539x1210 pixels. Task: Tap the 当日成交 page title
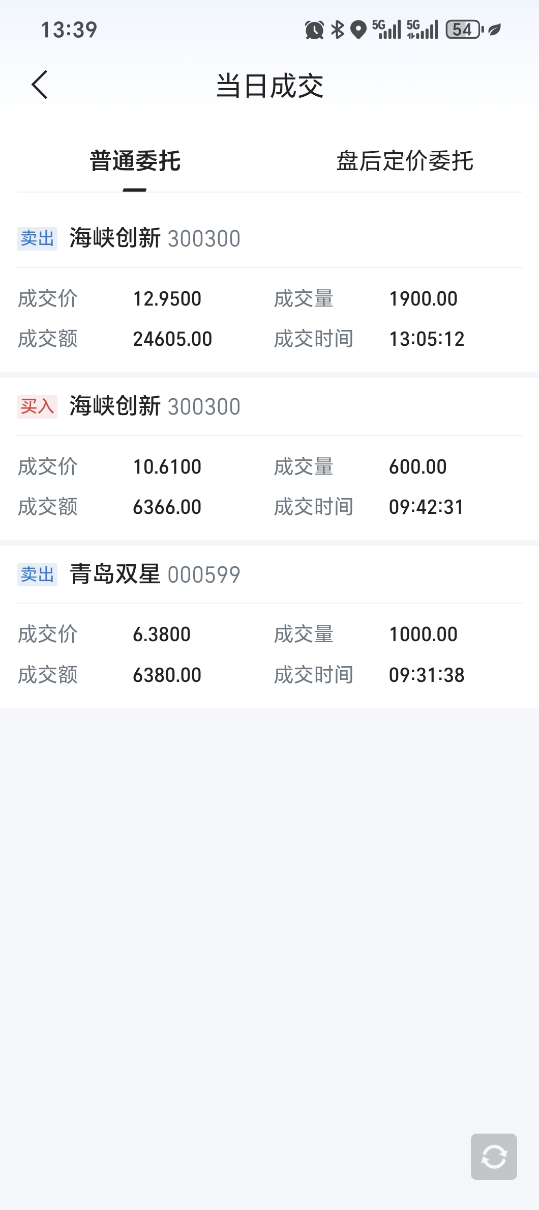[269, 86]
